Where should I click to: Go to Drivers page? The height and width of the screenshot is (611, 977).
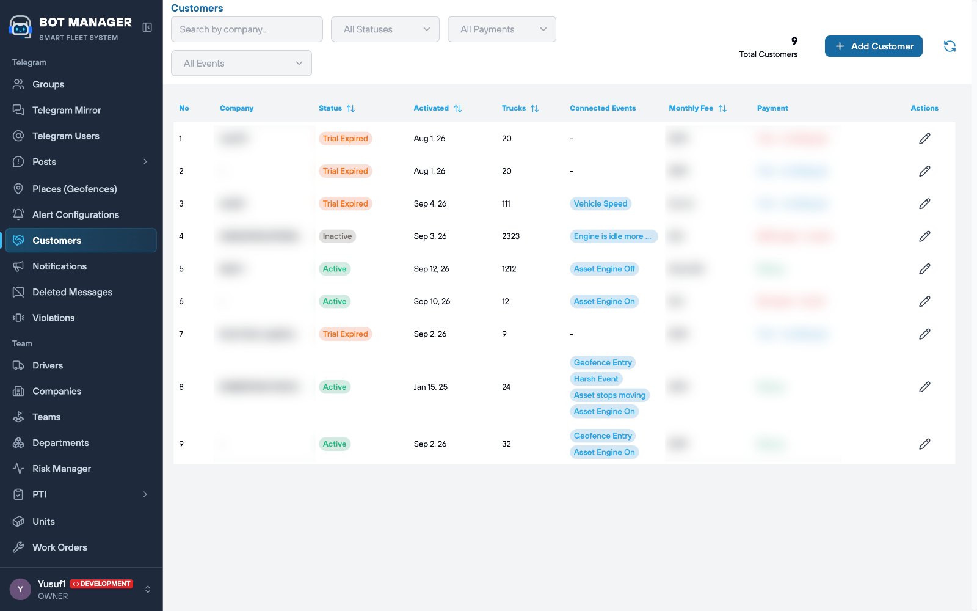click(x=81, y=365)
